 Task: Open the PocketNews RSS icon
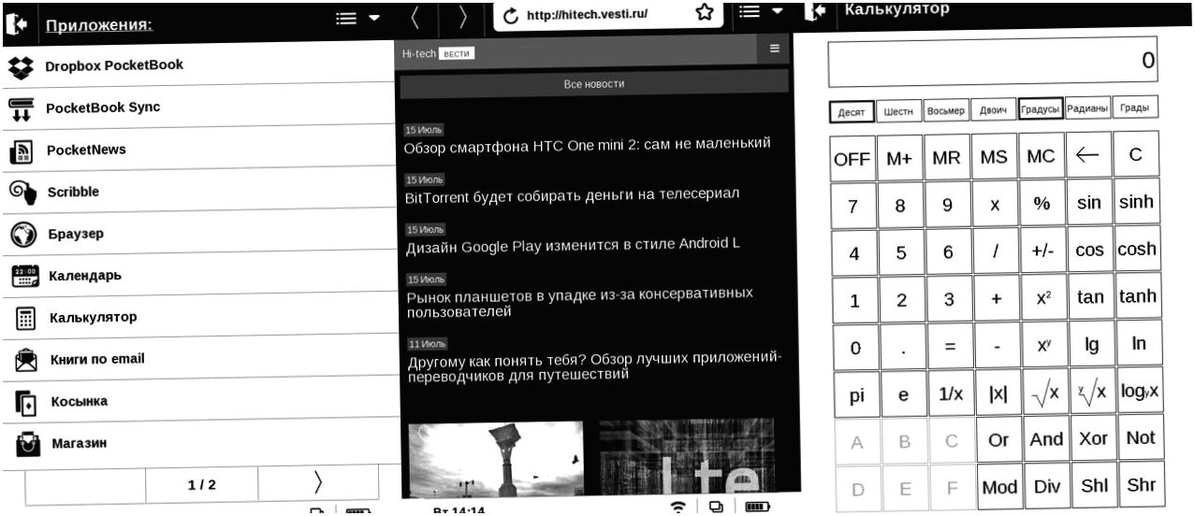point(22,151)
